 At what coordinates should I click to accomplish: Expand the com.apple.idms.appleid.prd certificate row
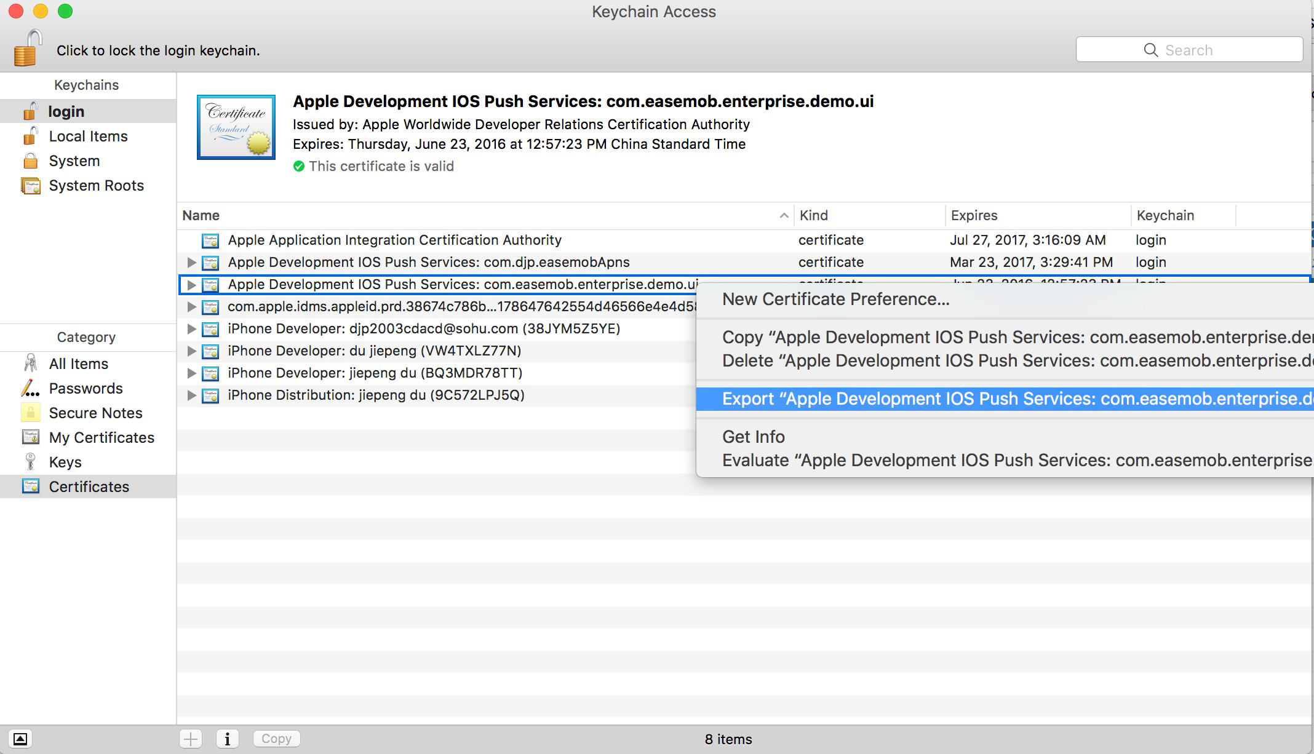[191, 307]
